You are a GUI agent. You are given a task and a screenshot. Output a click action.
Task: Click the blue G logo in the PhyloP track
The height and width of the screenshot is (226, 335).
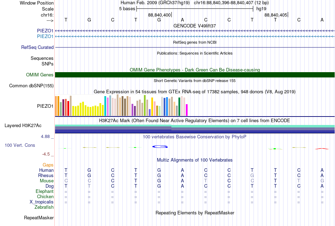tap(160, 147)
